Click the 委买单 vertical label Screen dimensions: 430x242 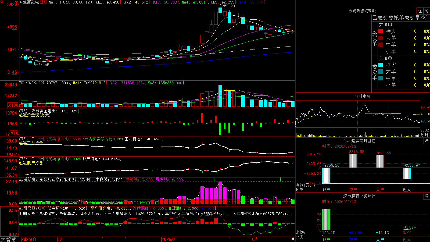click(x=375, y=38)
